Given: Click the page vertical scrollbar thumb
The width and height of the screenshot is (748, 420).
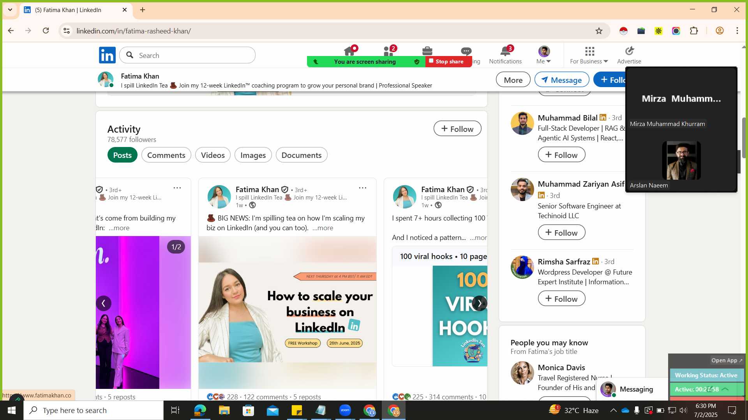Looking at the screenshot, I should click(743, 138).
